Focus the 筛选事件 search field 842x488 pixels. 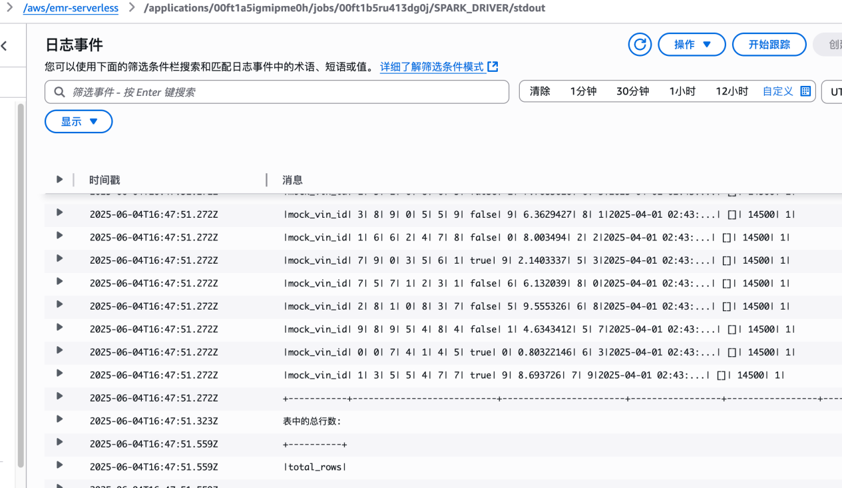(x=277, y=92)
